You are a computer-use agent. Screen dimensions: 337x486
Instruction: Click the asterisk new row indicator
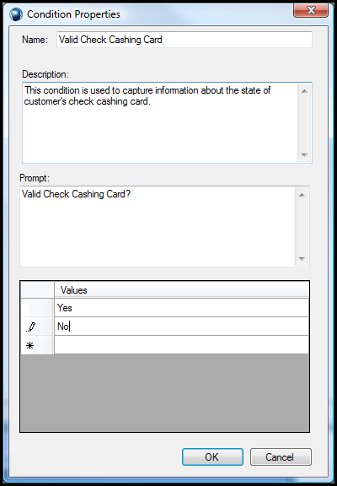[29, 345]
